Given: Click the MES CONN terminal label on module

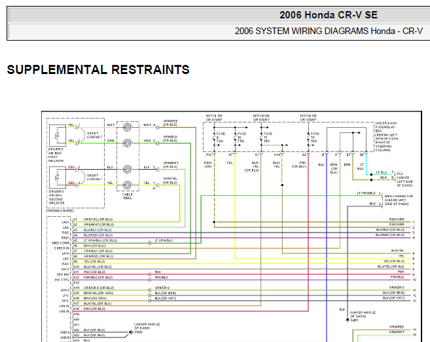Looking at the screenshot, I should (x=61, y=243).
